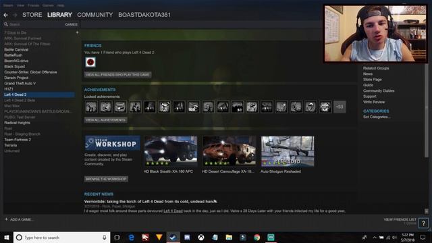Open File Explorer from the taskbar
The image size is (432, 243).
[x=229, y=237]
